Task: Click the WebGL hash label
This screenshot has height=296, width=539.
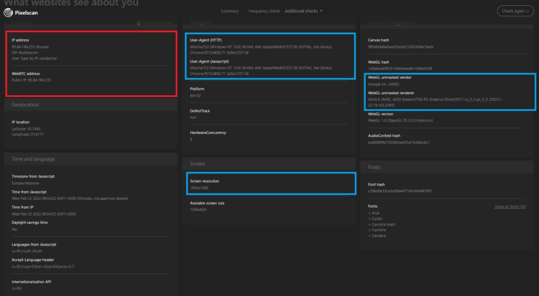Action: coord(378,62)
